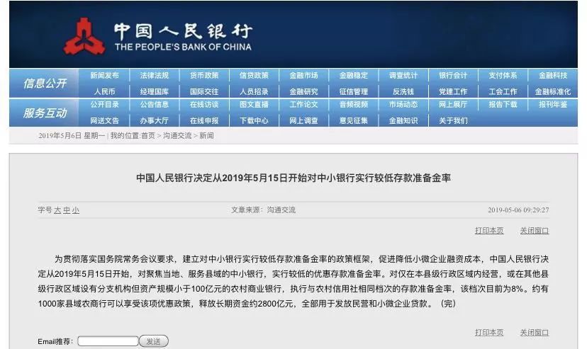
Task: Select 调查统计 in the navigation bar
Action: [x=403, y=76]
